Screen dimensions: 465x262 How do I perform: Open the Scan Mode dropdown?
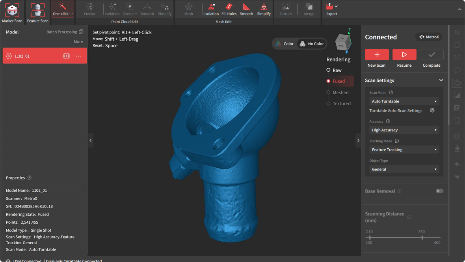[404, 101]
